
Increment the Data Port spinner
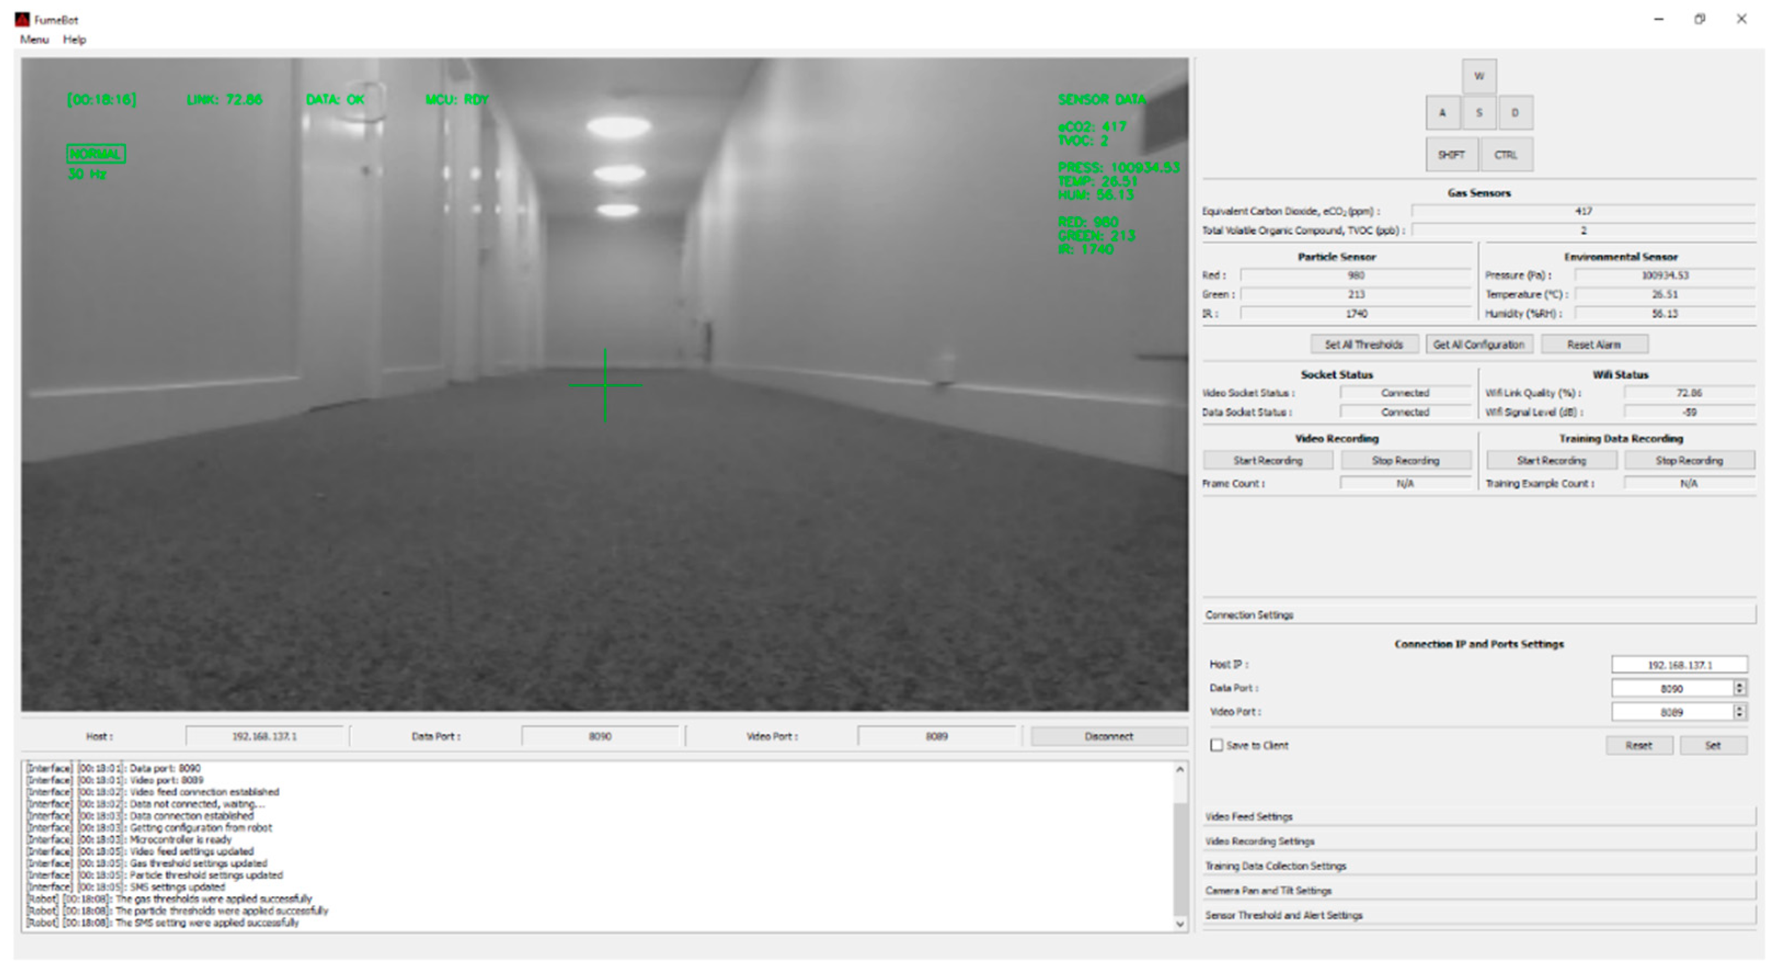point(1740,684)
